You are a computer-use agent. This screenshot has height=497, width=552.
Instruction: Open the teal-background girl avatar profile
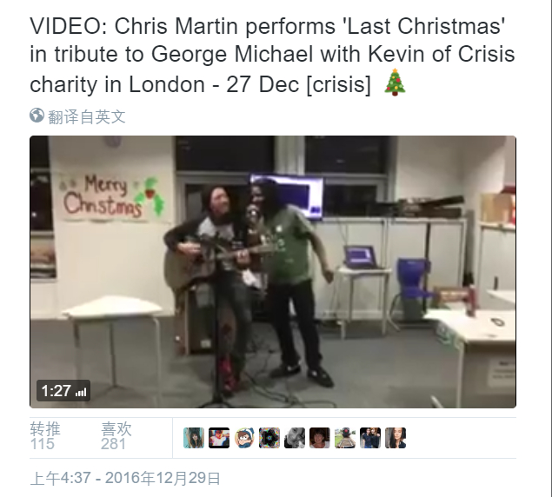point(194,438)
